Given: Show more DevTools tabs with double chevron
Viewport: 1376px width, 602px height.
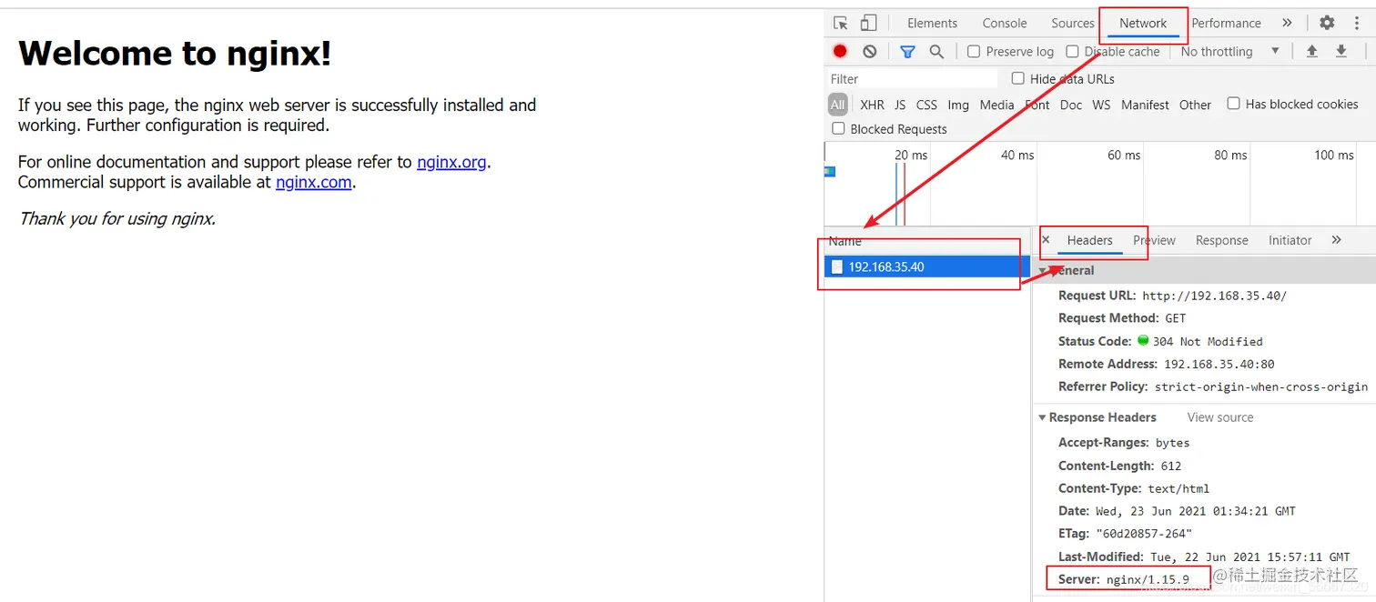Looking at the screenshot, I should click(x=1287, y=24).
